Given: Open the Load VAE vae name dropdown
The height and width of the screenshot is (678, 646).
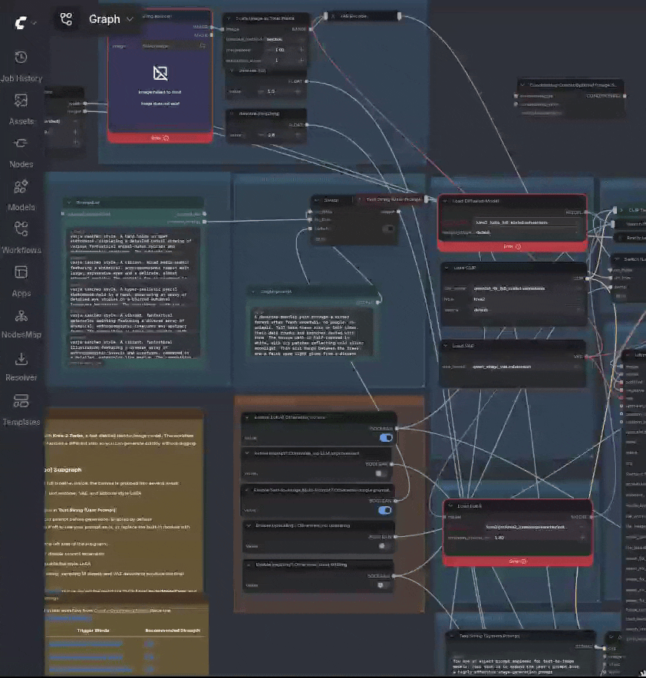Looking at the screenshot, I should [x=526, y=367].
